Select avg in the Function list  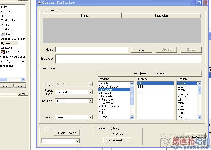click(187, 116)
